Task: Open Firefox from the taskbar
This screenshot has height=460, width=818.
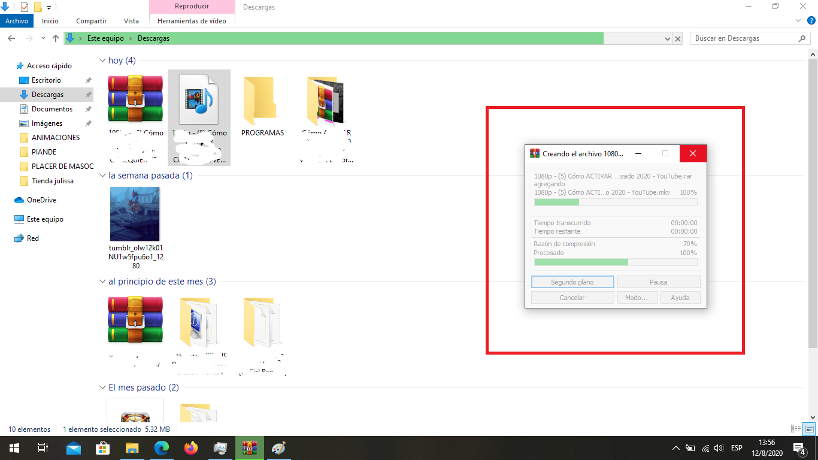Action: (x=191, y=448)
